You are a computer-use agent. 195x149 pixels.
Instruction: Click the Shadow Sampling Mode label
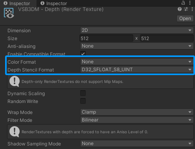[x=34, y=144]
